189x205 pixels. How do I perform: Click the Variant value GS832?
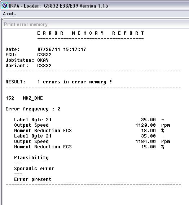(44, 65)
